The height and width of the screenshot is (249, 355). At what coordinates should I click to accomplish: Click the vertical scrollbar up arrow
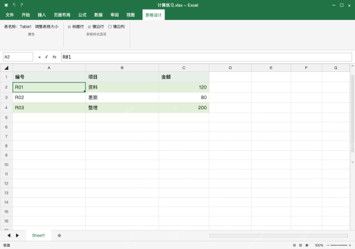coord(352,66)
